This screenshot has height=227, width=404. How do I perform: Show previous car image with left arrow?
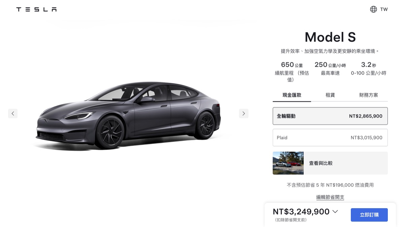[x=13, y=113]
